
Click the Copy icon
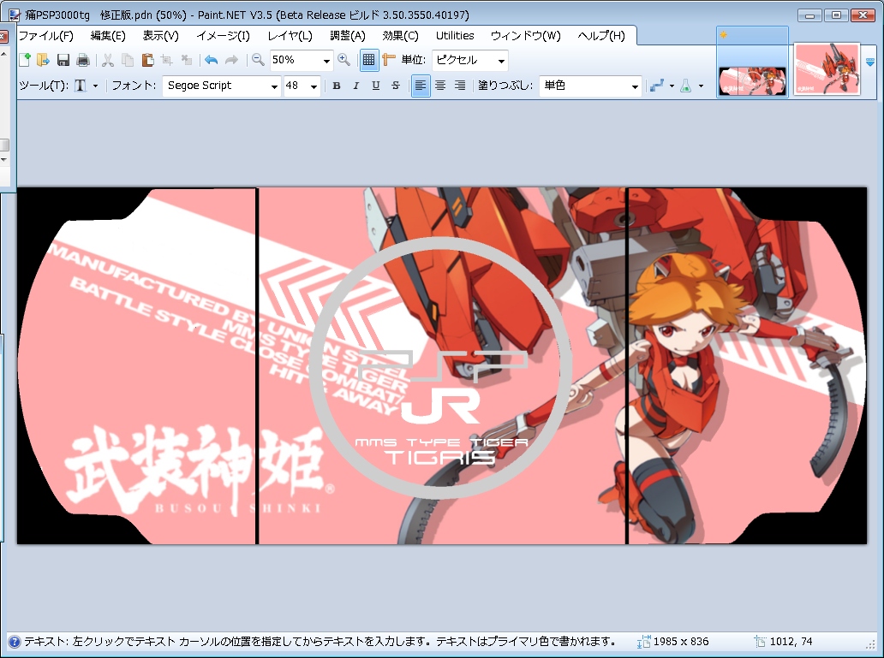coord(128,60)
